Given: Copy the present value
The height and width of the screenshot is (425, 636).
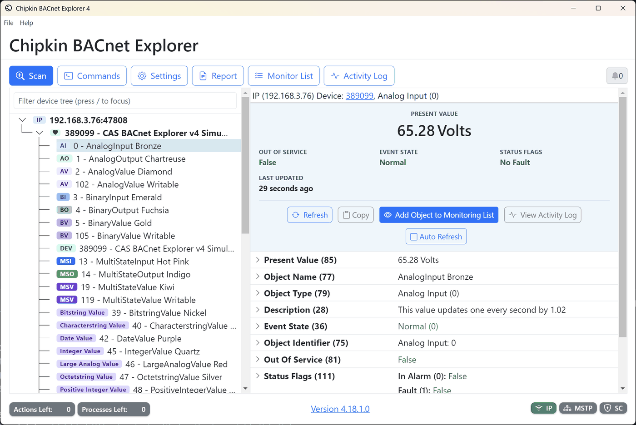Looking at the screenshot, I should (356, 215).
